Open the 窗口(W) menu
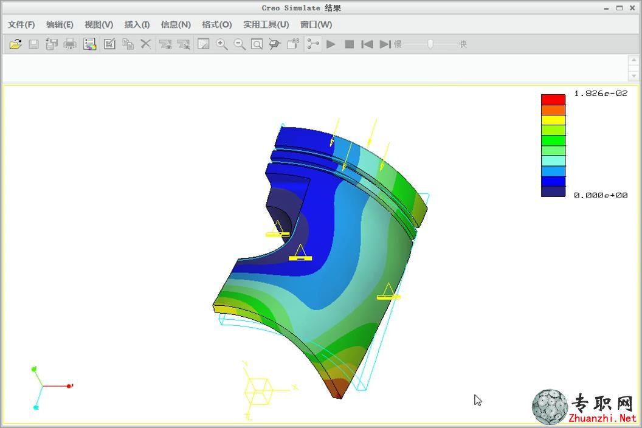 click(x=316, y=24)
